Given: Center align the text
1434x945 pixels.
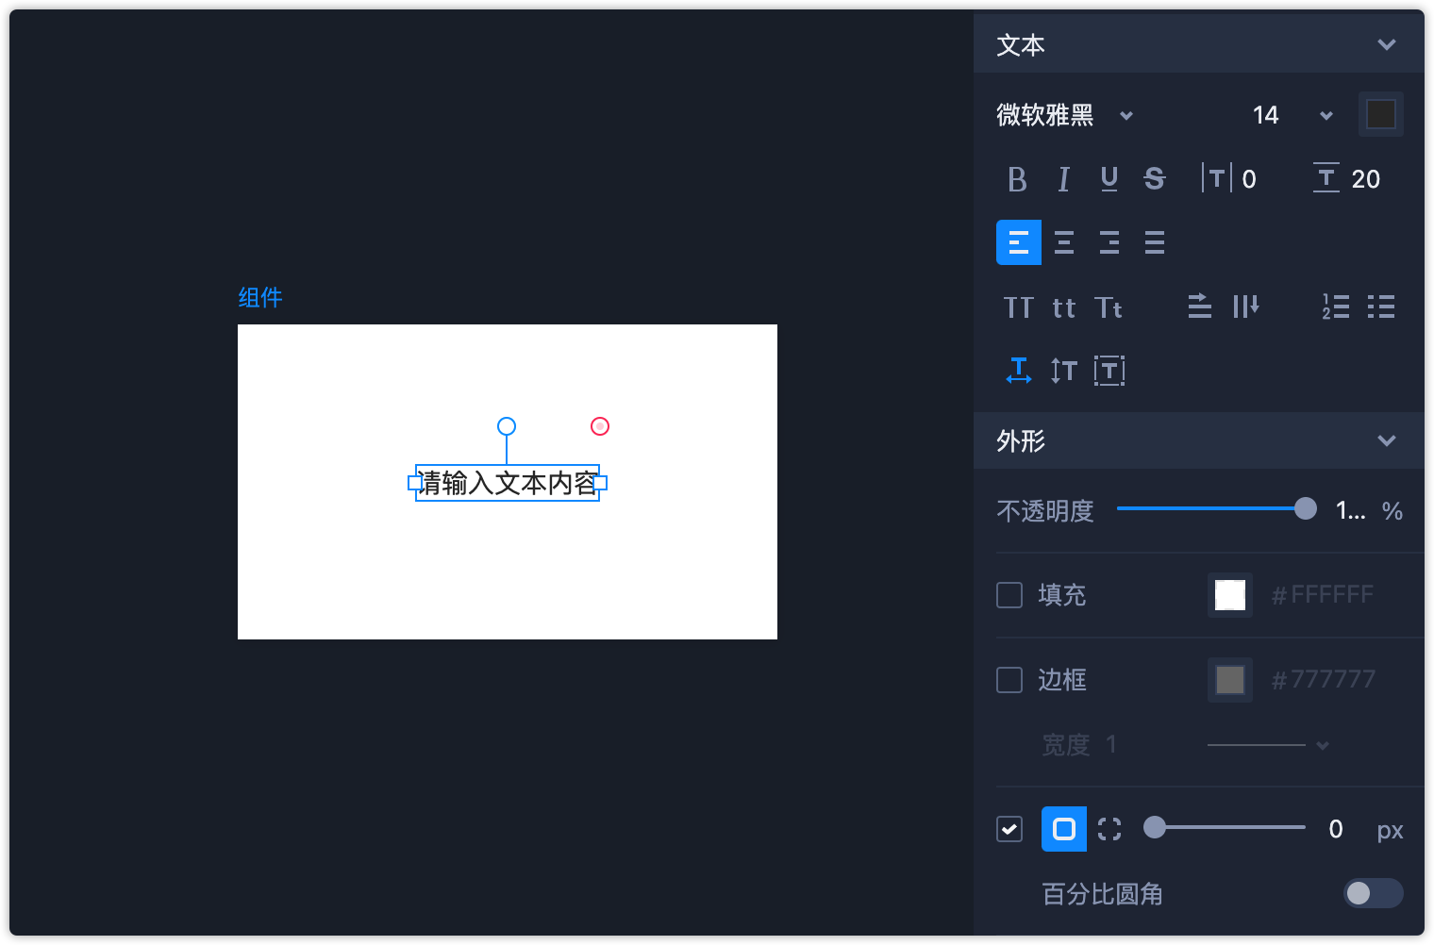Looking at the screenshot, I should pos(1064,242).
